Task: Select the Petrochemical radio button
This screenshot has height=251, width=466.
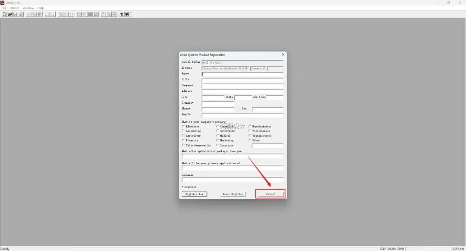Action: (x=250, y=131)
